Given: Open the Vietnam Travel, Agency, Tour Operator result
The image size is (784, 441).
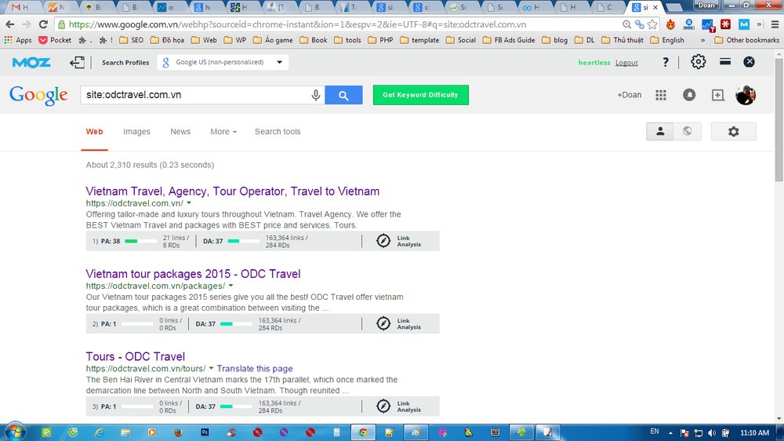Looking at the screenshot, I should point(233,191).
